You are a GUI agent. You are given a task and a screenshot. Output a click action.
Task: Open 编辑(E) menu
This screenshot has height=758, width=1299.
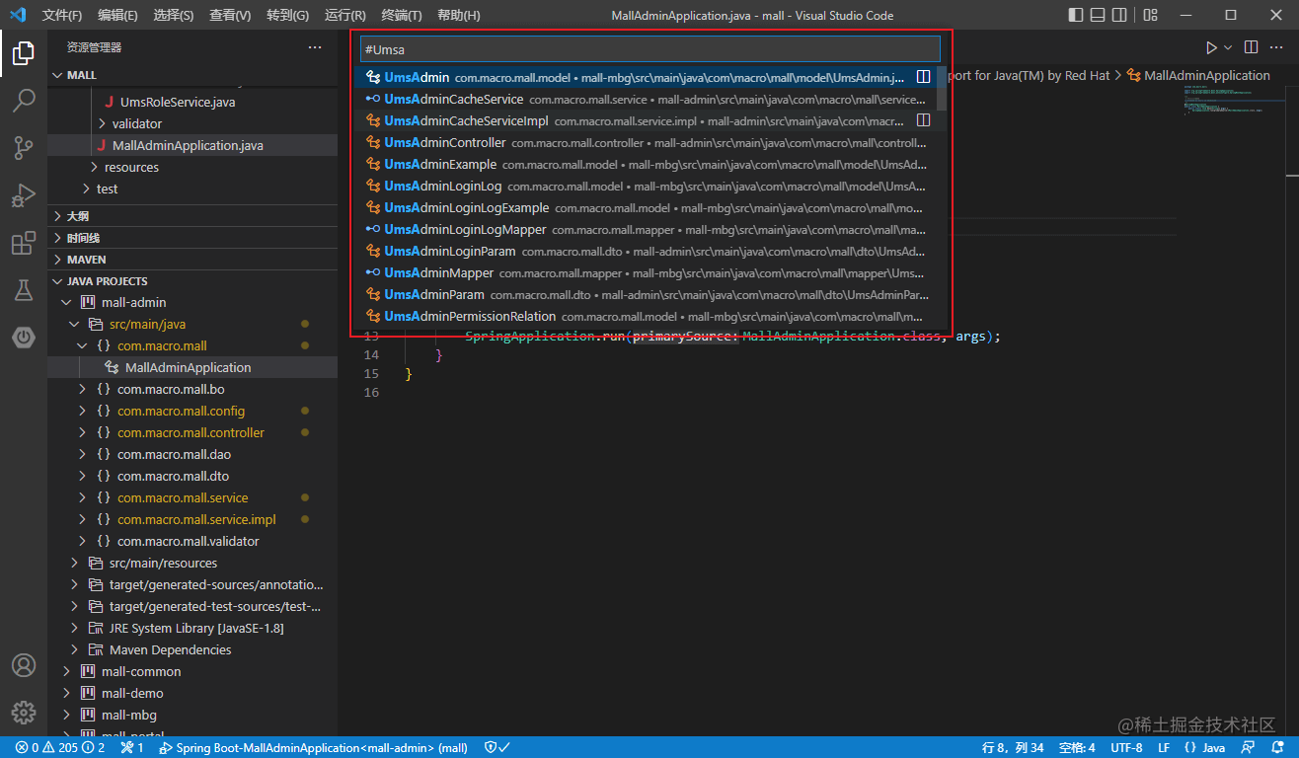(x=118, y=15)
